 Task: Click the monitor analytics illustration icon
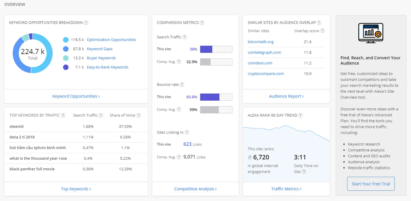[371, 33]
